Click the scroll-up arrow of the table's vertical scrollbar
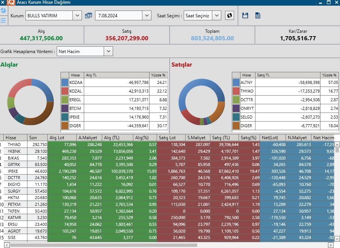The width and height of the screenshot is (340, 248). pos(337,145)
